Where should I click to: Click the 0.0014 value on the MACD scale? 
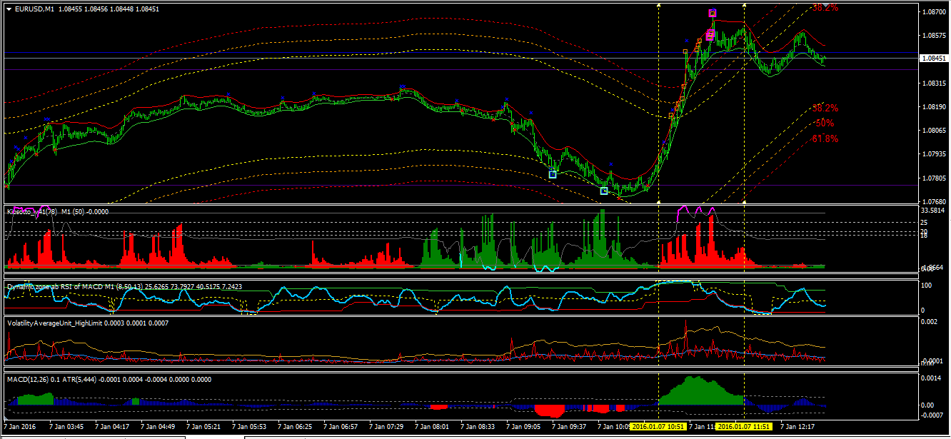pyautogui.click(x=932, y=378)
